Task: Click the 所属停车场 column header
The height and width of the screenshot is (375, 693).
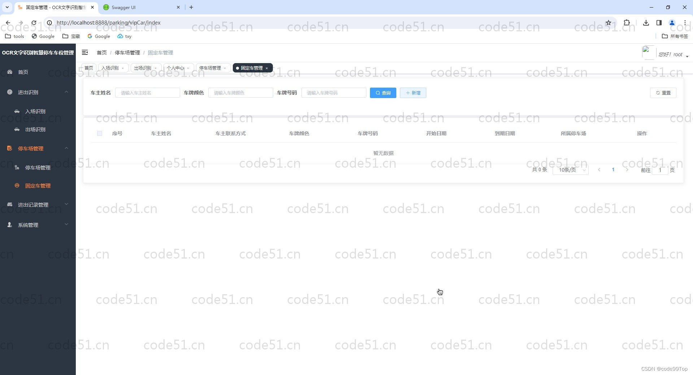Action: tap(573, 133)
